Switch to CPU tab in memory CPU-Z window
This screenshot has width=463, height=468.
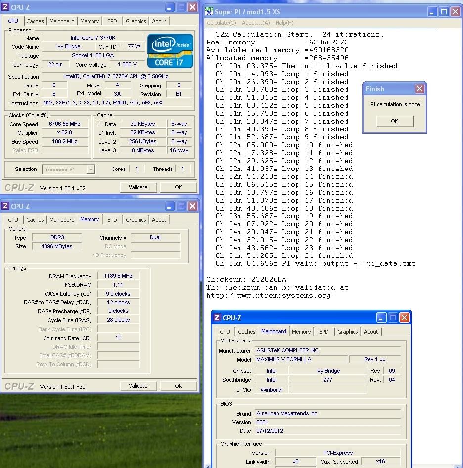tap(13, 220)
